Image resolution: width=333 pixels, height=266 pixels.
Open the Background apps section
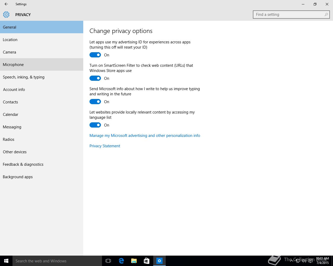[42, 177]
